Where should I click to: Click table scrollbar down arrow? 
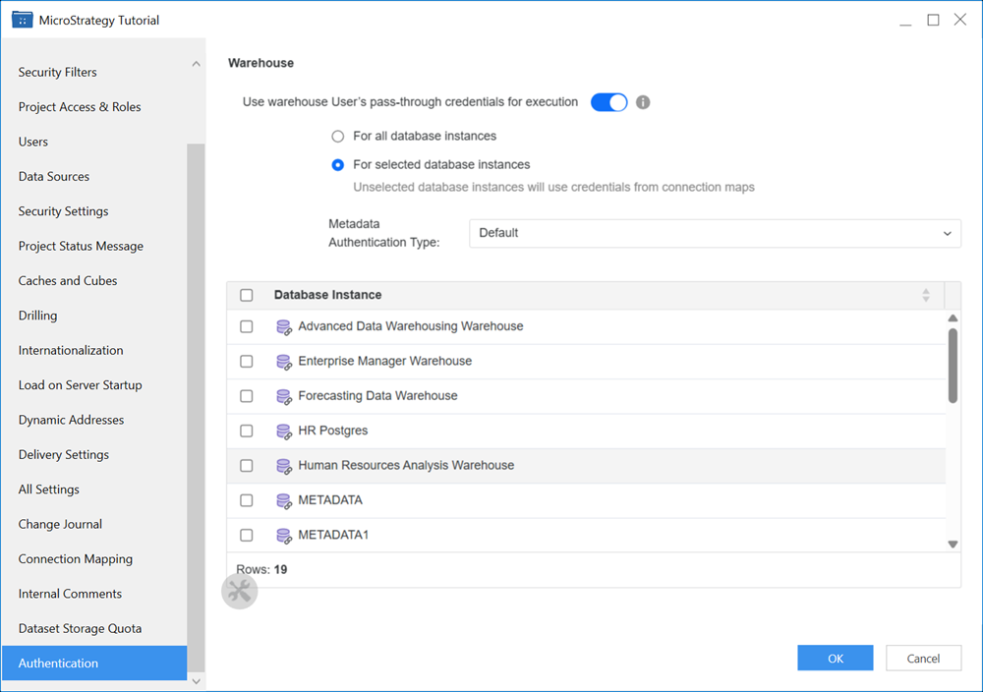[x=953, y=545]
